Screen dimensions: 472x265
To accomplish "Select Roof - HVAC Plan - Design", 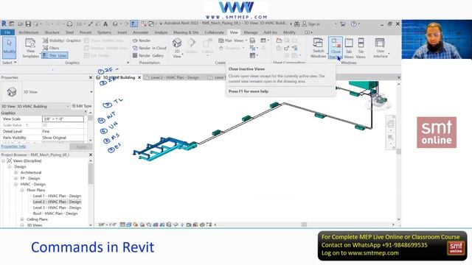I will pos(55,213).
